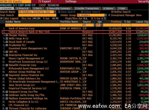Expand the Prudential PLC row
Viewport: 149px width, 110px height.
pyautogui.click(x=7, y=45)
